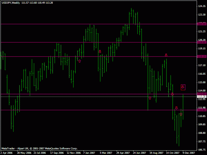The image size is (207, 155).
Task: Click the 14 Oct 2007 date label
Action: coord(173,153)
